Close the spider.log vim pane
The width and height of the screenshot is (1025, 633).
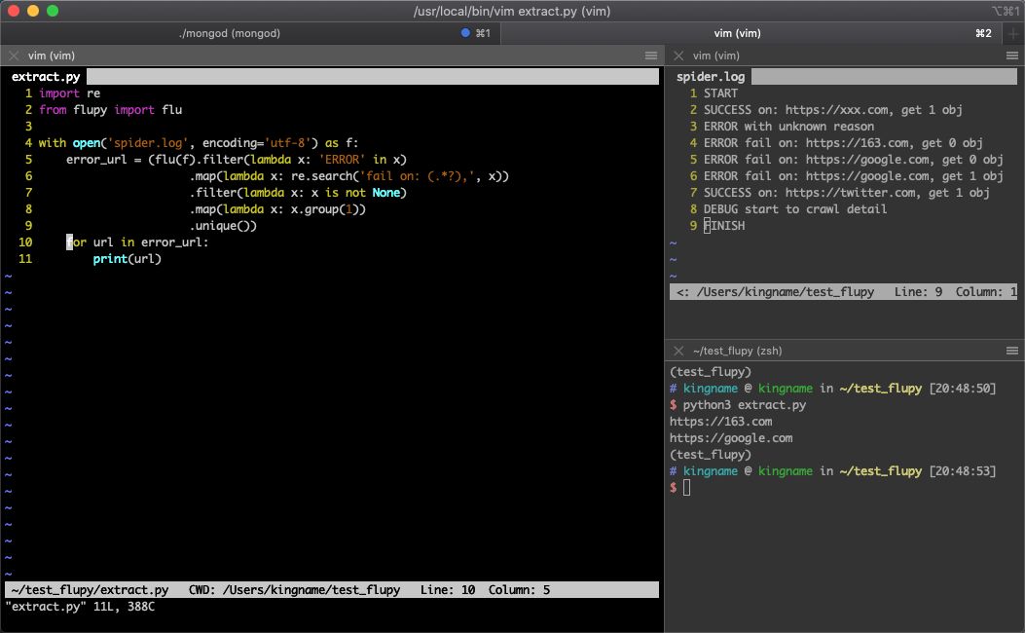678,56
